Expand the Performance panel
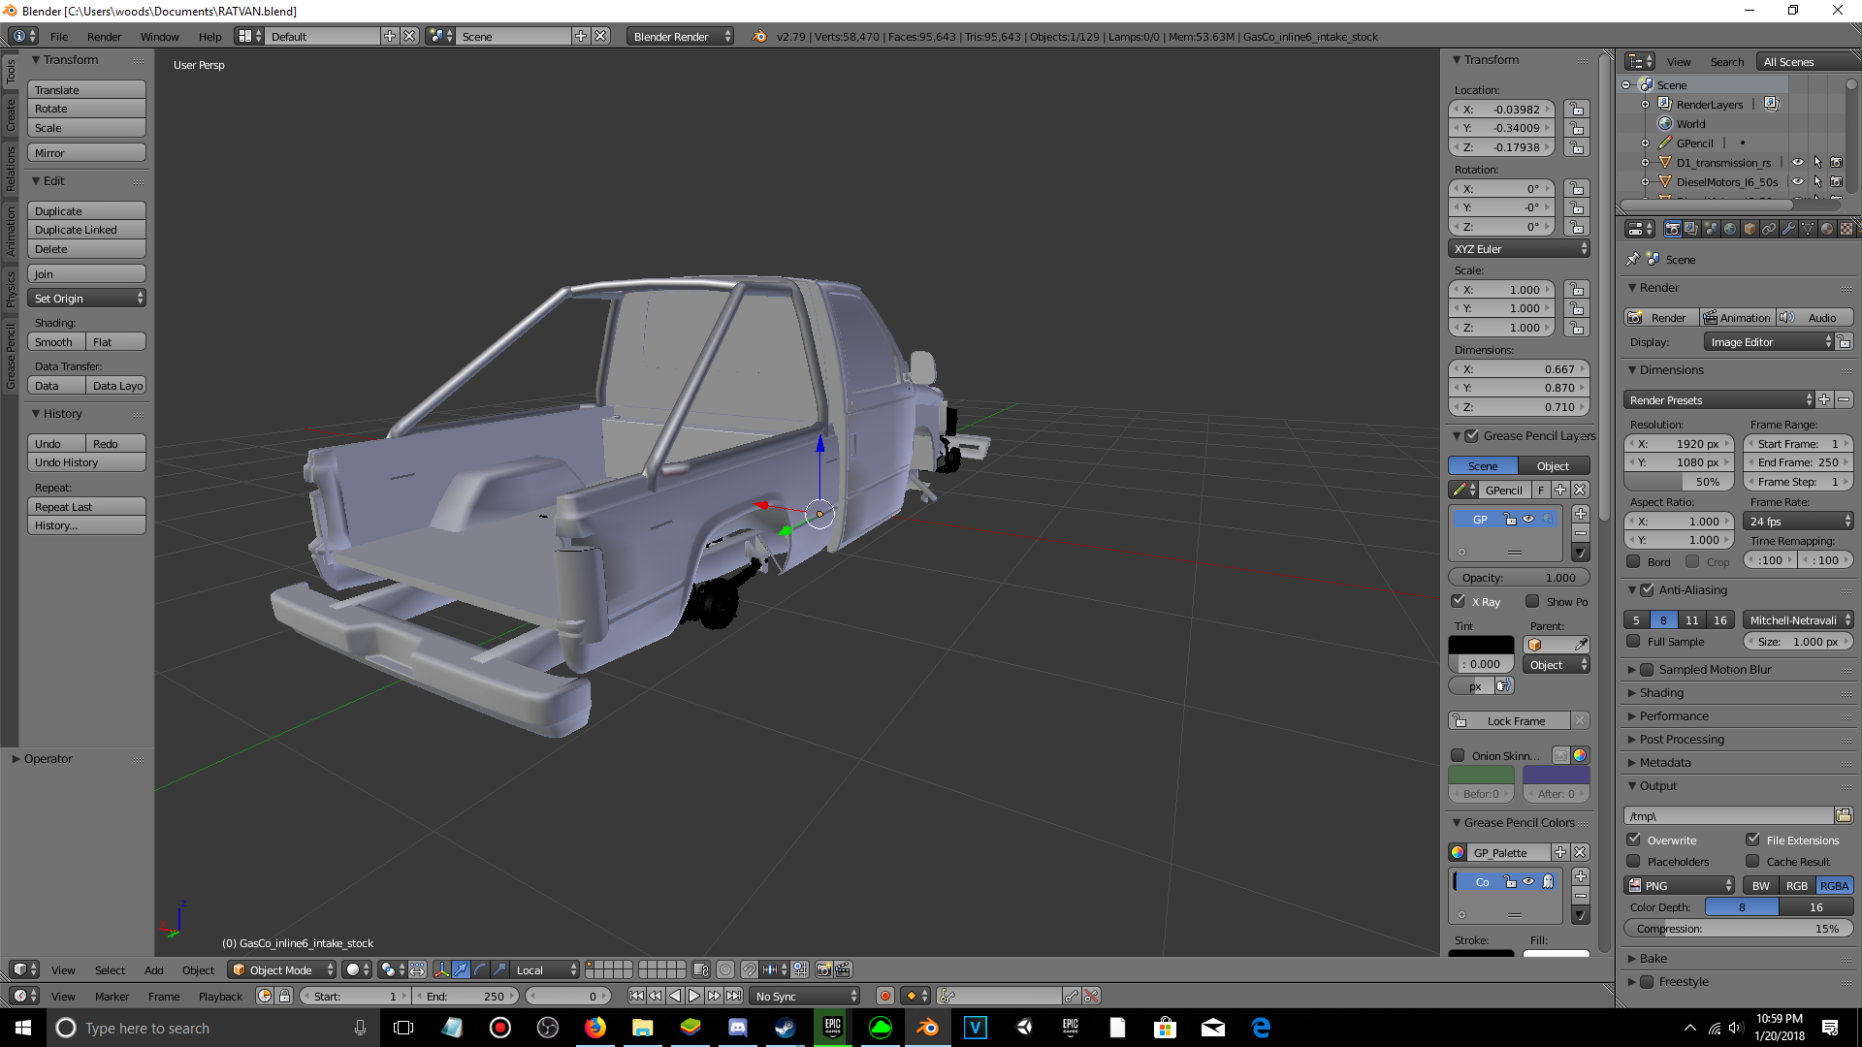The width and height of the screenshot is (1862, 1047). [x=1674, y=715]
